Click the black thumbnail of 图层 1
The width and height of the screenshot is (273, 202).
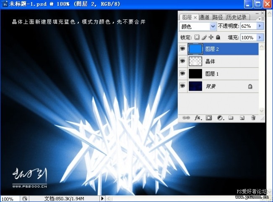(x=195, y=74)
